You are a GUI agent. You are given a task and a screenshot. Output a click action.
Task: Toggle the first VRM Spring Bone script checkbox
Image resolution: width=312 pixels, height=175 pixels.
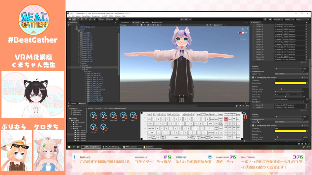(256, 77)
